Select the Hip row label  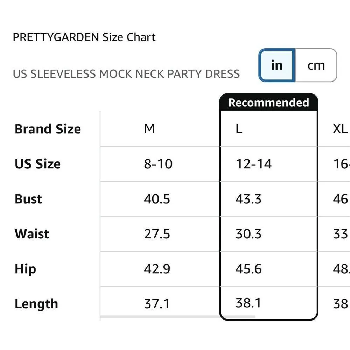click(25, 269)
